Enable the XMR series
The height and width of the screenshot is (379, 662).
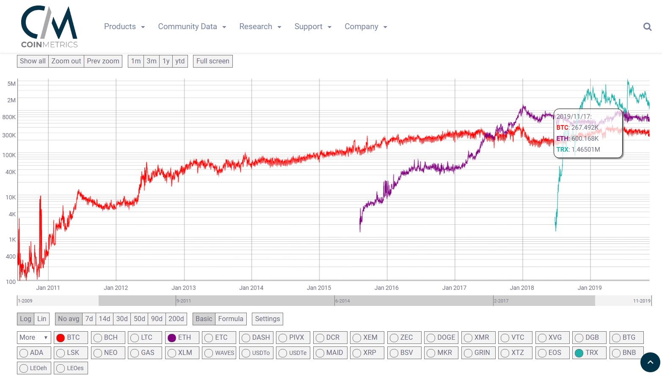(x=478, y=338)
